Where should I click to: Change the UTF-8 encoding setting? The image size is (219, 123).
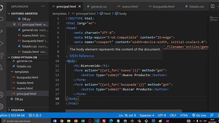(x=162, y=115)
